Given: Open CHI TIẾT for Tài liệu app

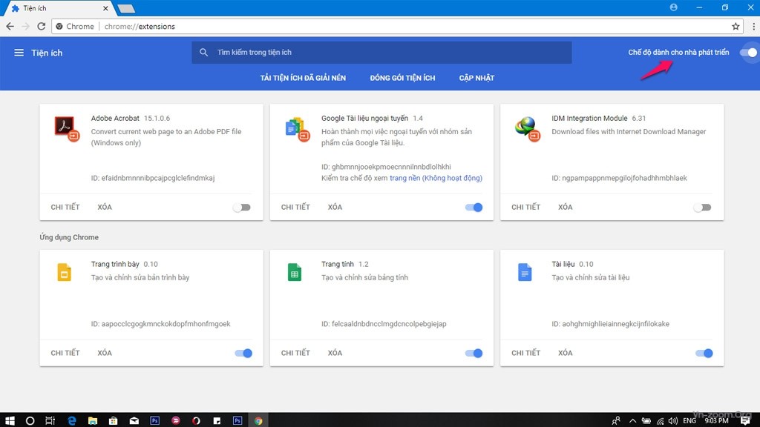Looking at the screenshot, I should (525, 353).
